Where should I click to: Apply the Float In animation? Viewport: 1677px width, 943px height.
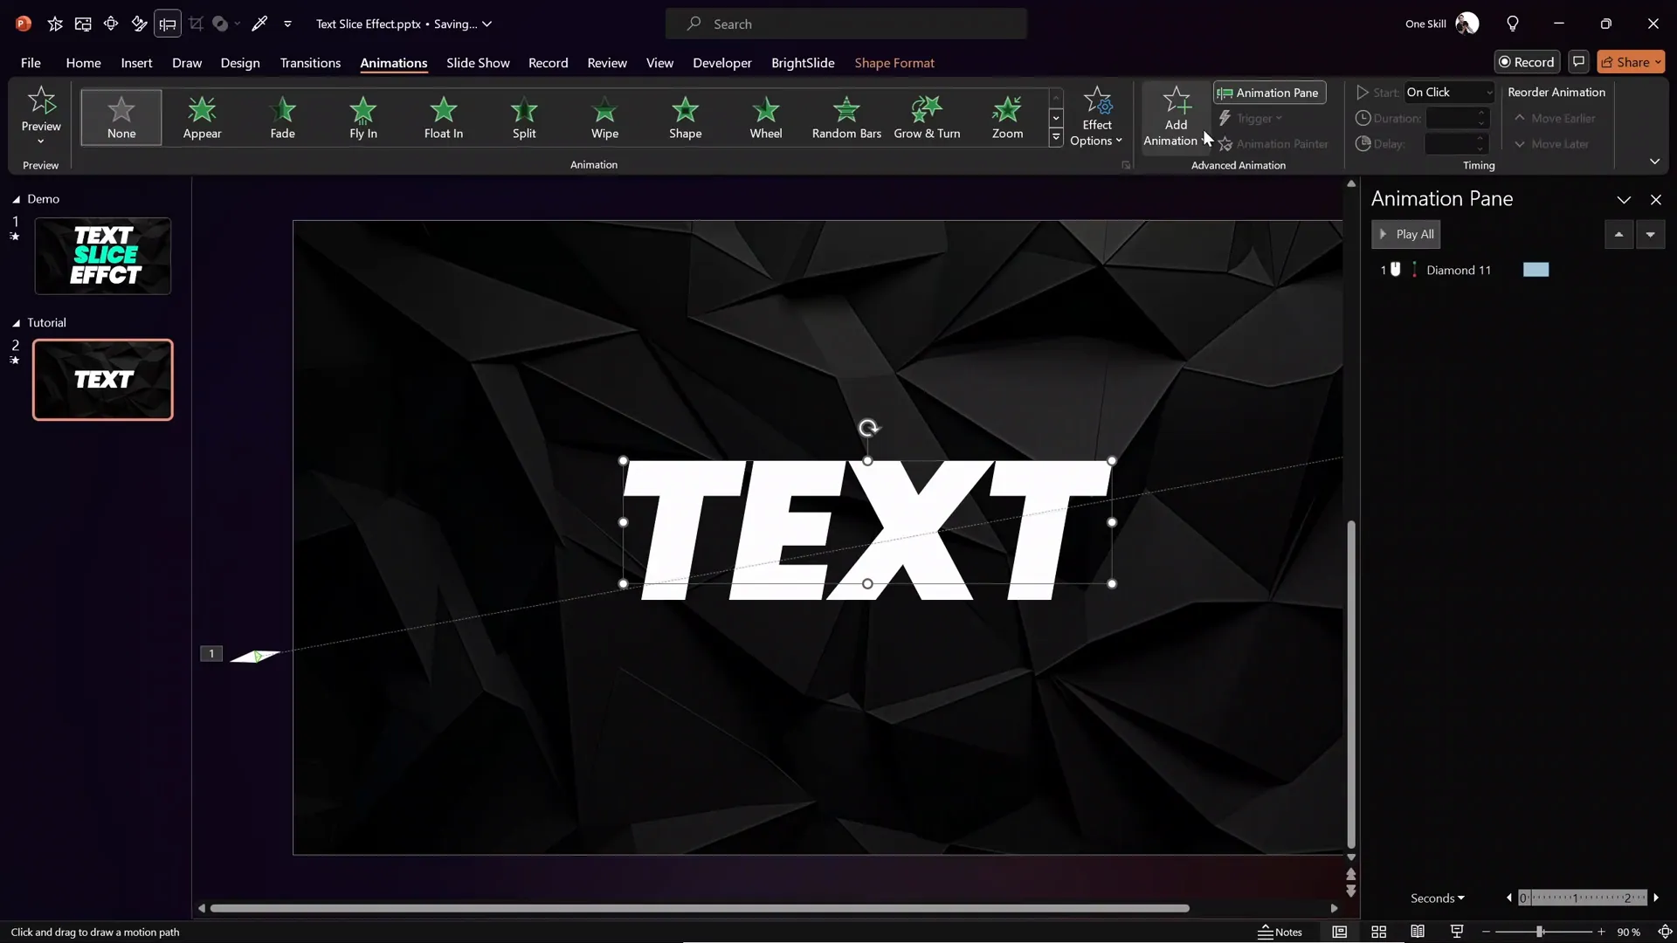pyautogui.click(x=444, y=117)
